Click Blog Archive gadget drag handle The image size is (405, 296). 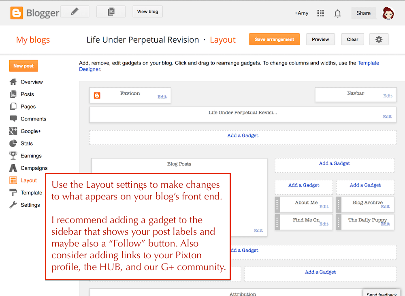(339, 205)
